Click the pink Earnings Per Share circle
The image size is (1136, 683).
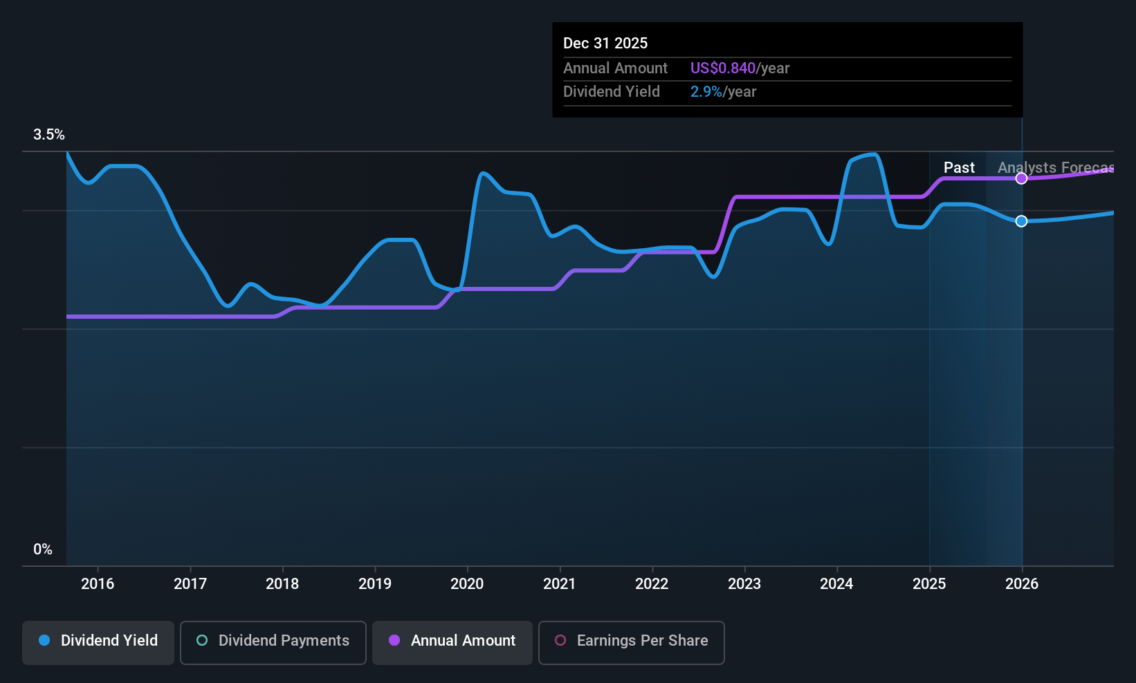point(560,641)
